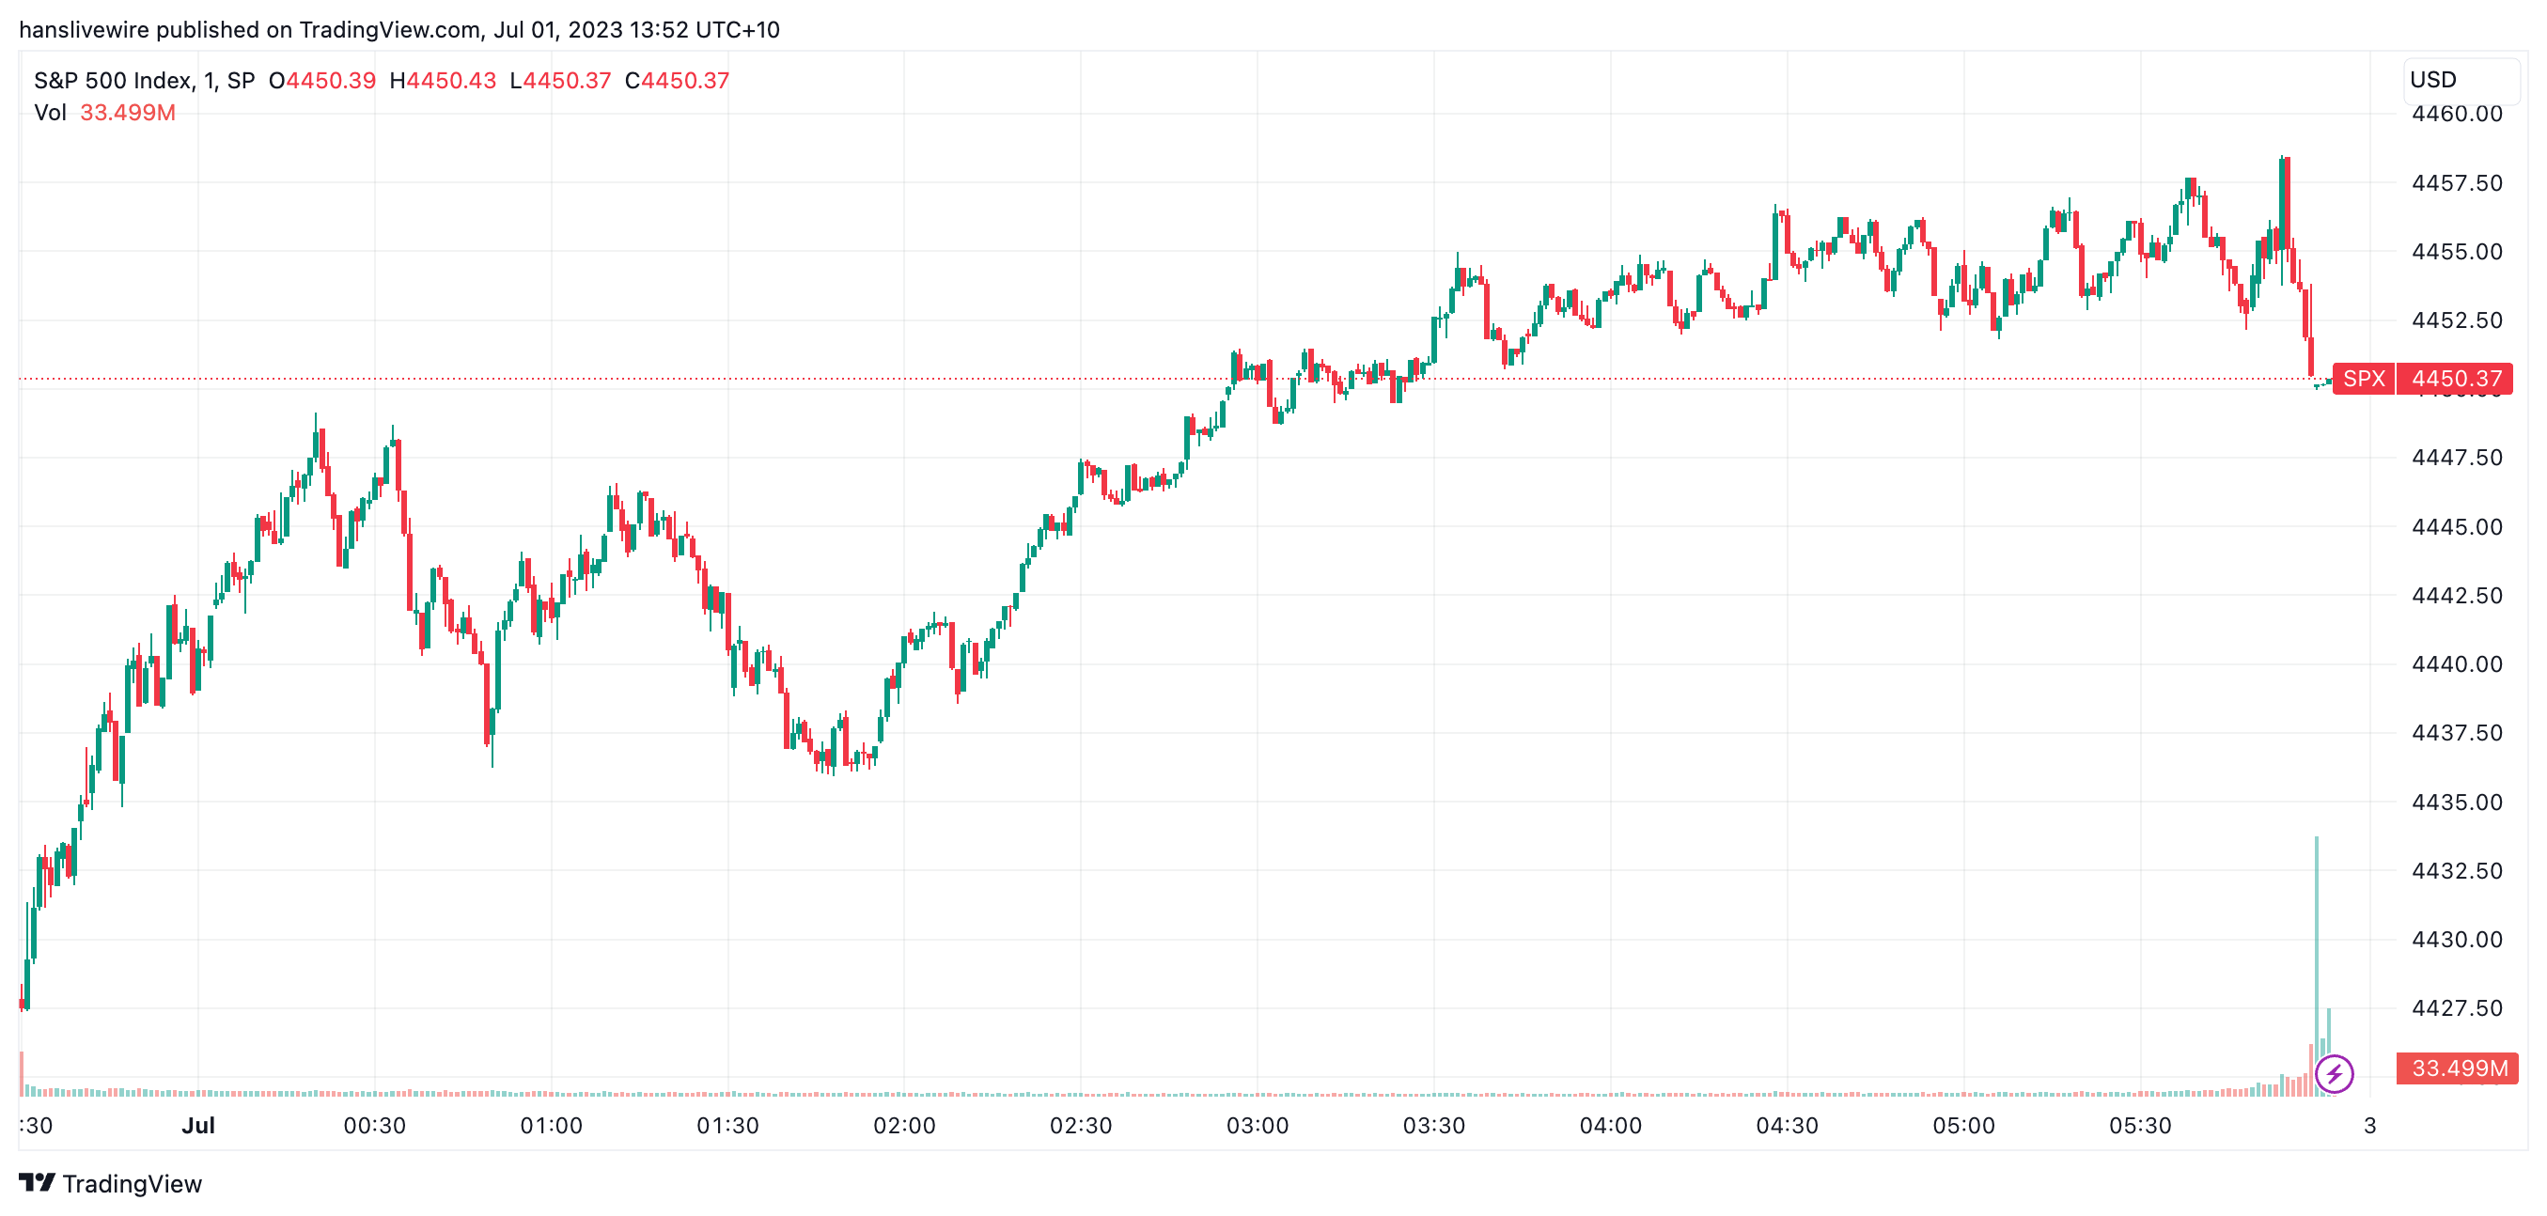This screenshot has height=1216, width=2547.
Task: Click the header text 'hanslivewire published on TradingView.com'
Action: [x=249, y=30]
